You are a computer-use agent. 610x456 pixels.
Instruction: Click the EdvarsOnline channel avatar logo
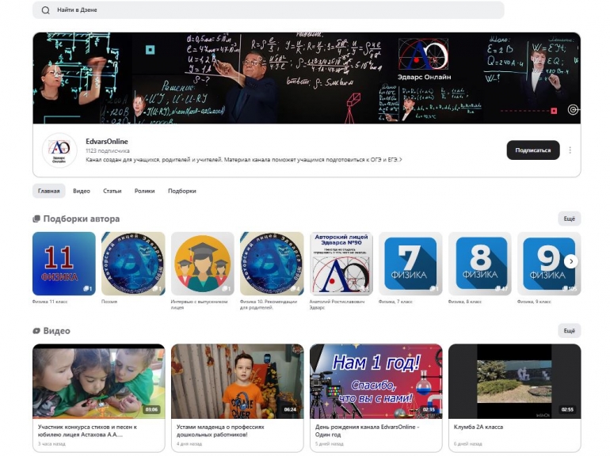pyautogui.click(x=59, y=150)
